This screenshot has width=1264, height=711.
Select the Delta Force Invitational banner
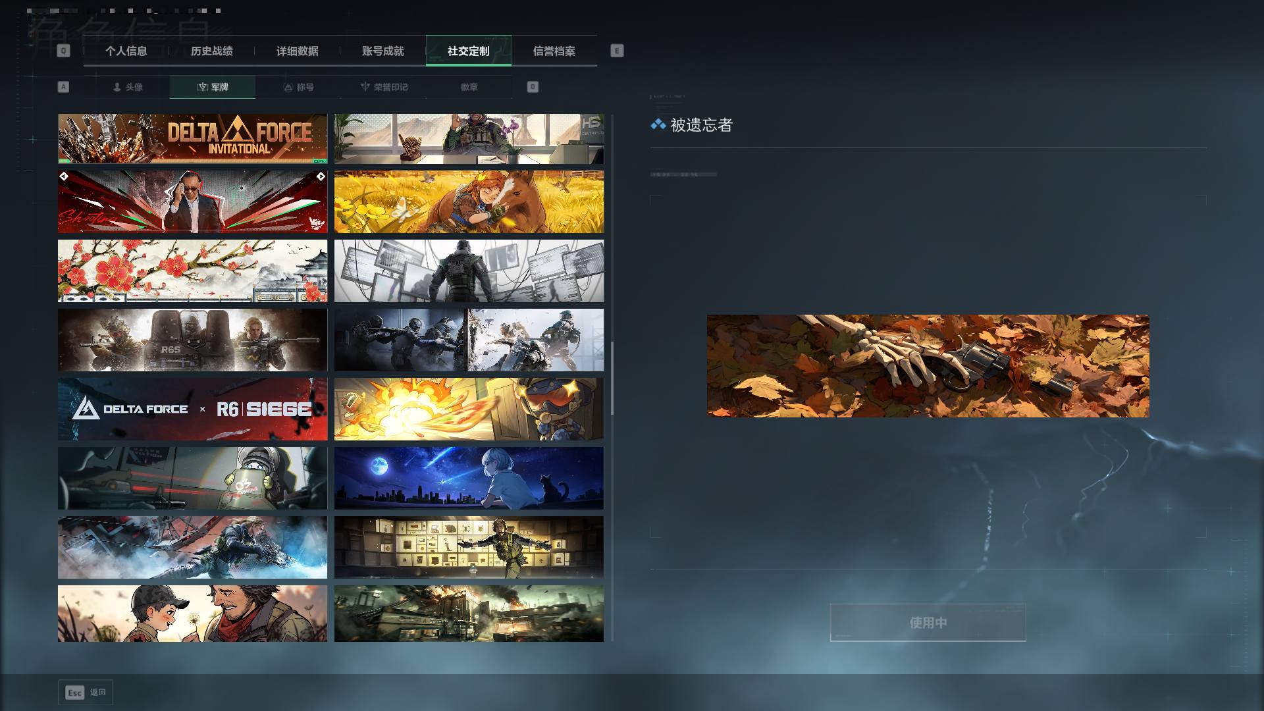pos(192,139)
